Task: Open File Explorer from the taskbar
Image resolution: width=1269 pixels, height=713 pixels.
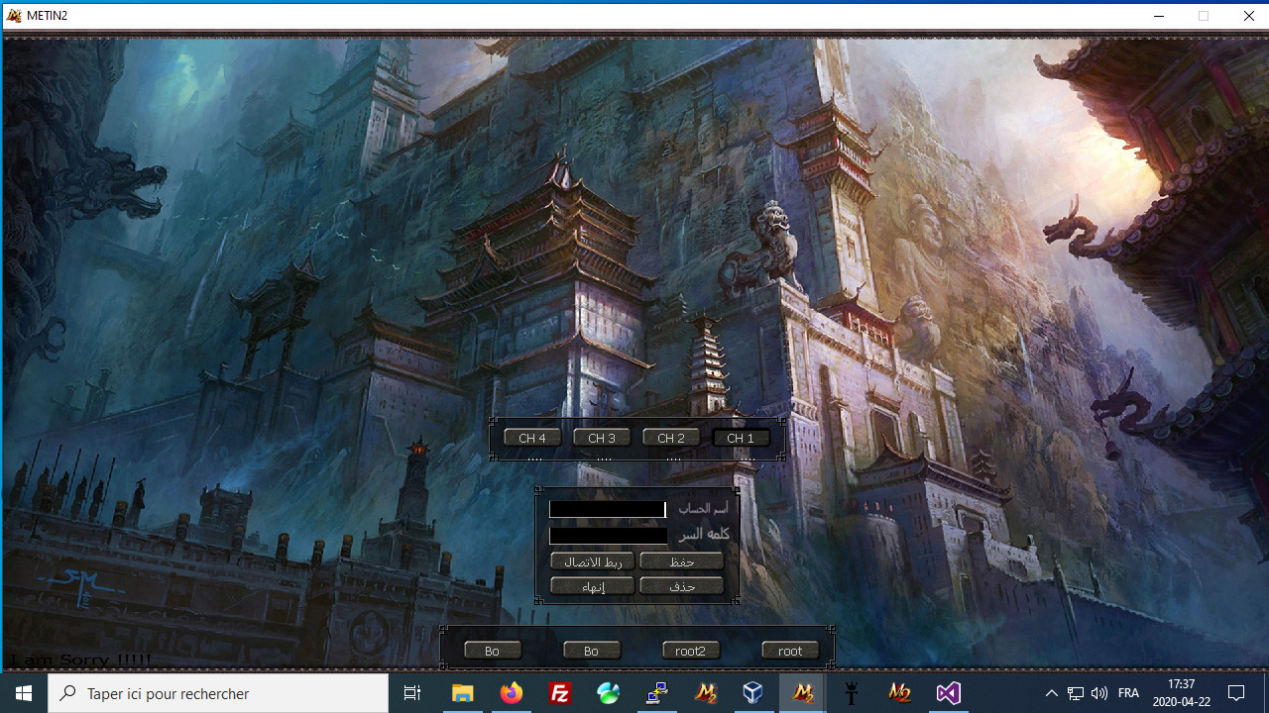Action: coord(462,693)
